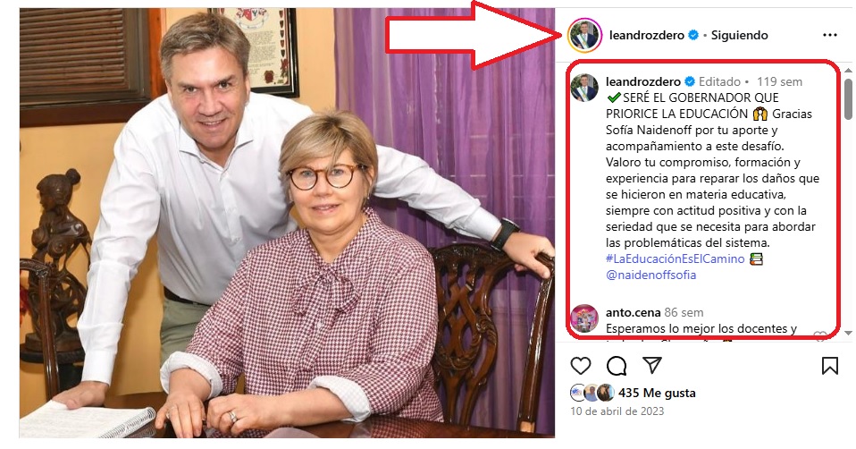Click the 10 de abril de 2023 date
The image size is (856, 449).
click(616, 411)
